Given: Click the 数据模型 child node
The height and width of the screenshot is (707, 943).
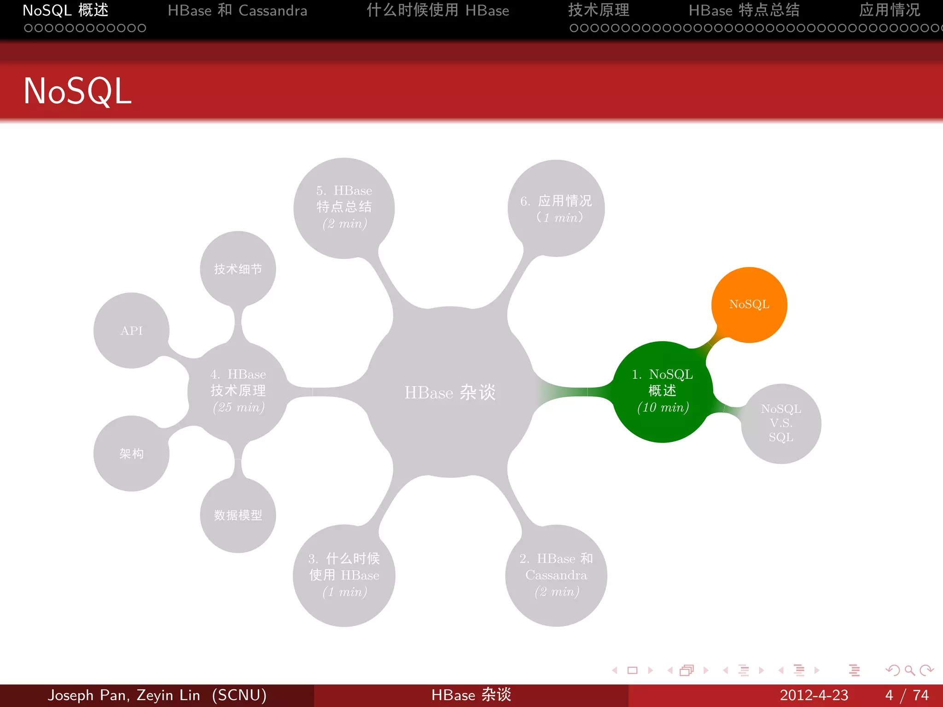Looking at the screenshot, I should click(238, 515).
